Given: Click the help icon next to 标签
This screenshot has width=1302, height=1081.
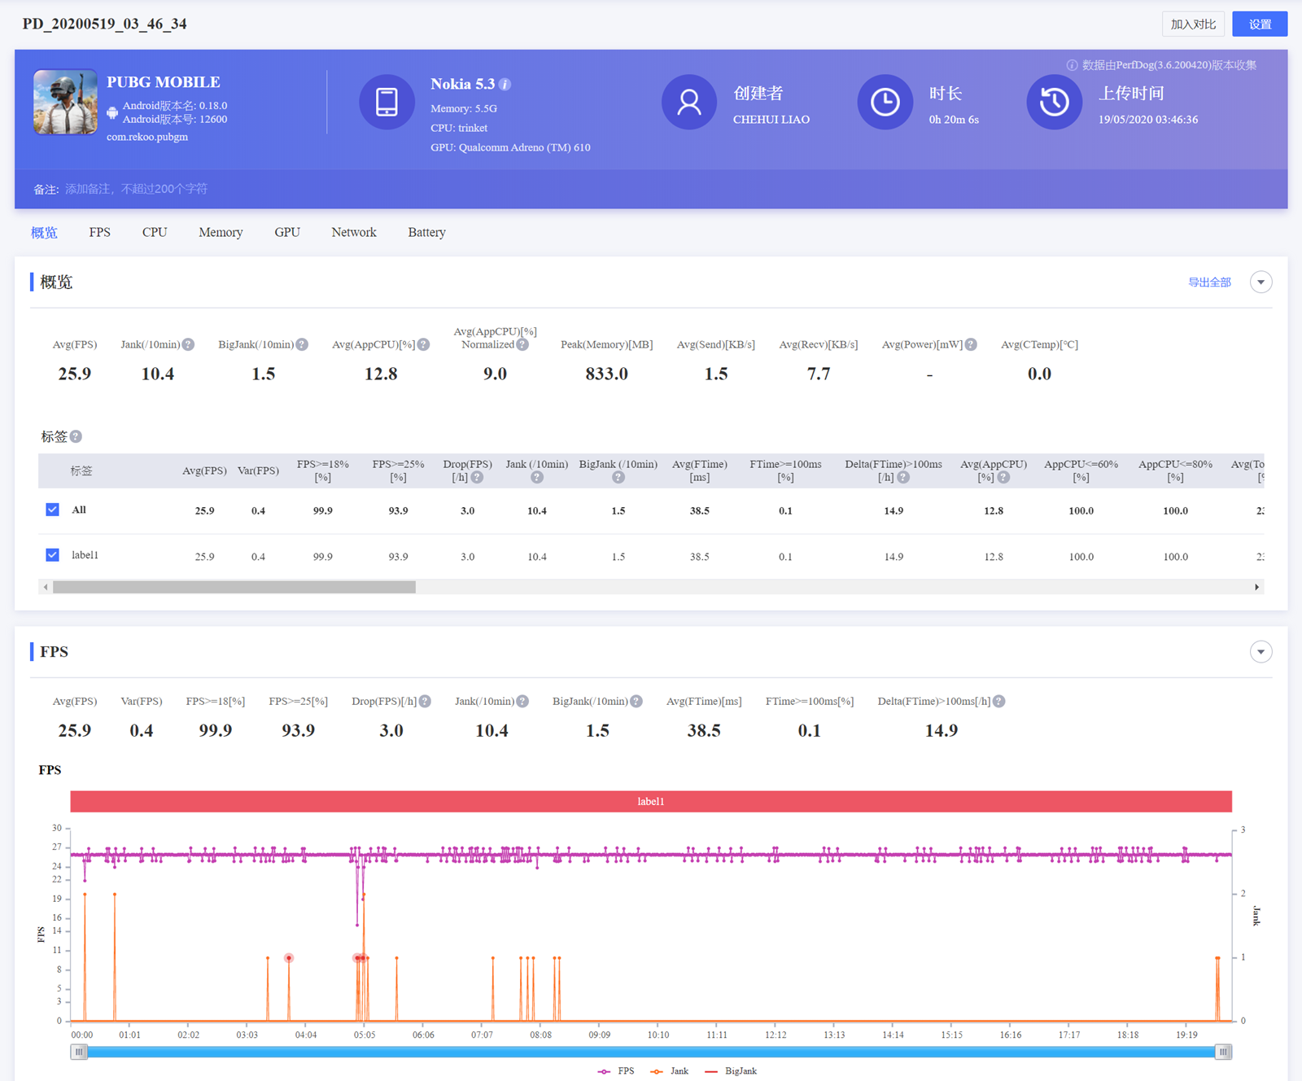Looking at the screenshot, I should point(76,436).
